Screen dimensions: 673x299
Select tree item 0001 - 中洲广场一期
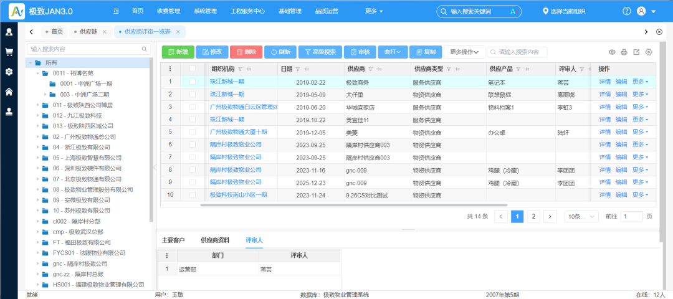pos(86,84)
